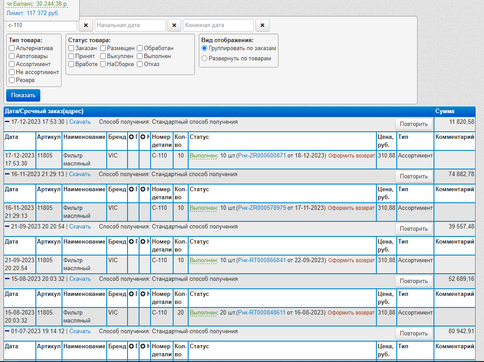Image resolution: width=484 pixels, height=362 pixels.
Task: Click second plus icon in 21-09-2023 table header
Action: click(143, 241)
